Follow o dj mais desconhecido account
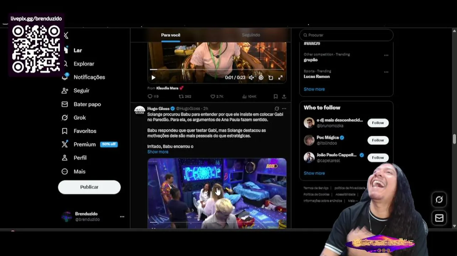 (x=378, y=123)
